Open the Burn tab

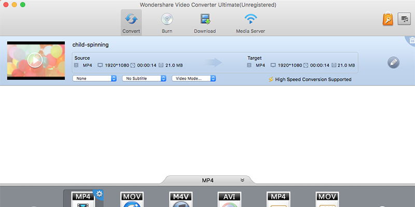tap(167, 23)
